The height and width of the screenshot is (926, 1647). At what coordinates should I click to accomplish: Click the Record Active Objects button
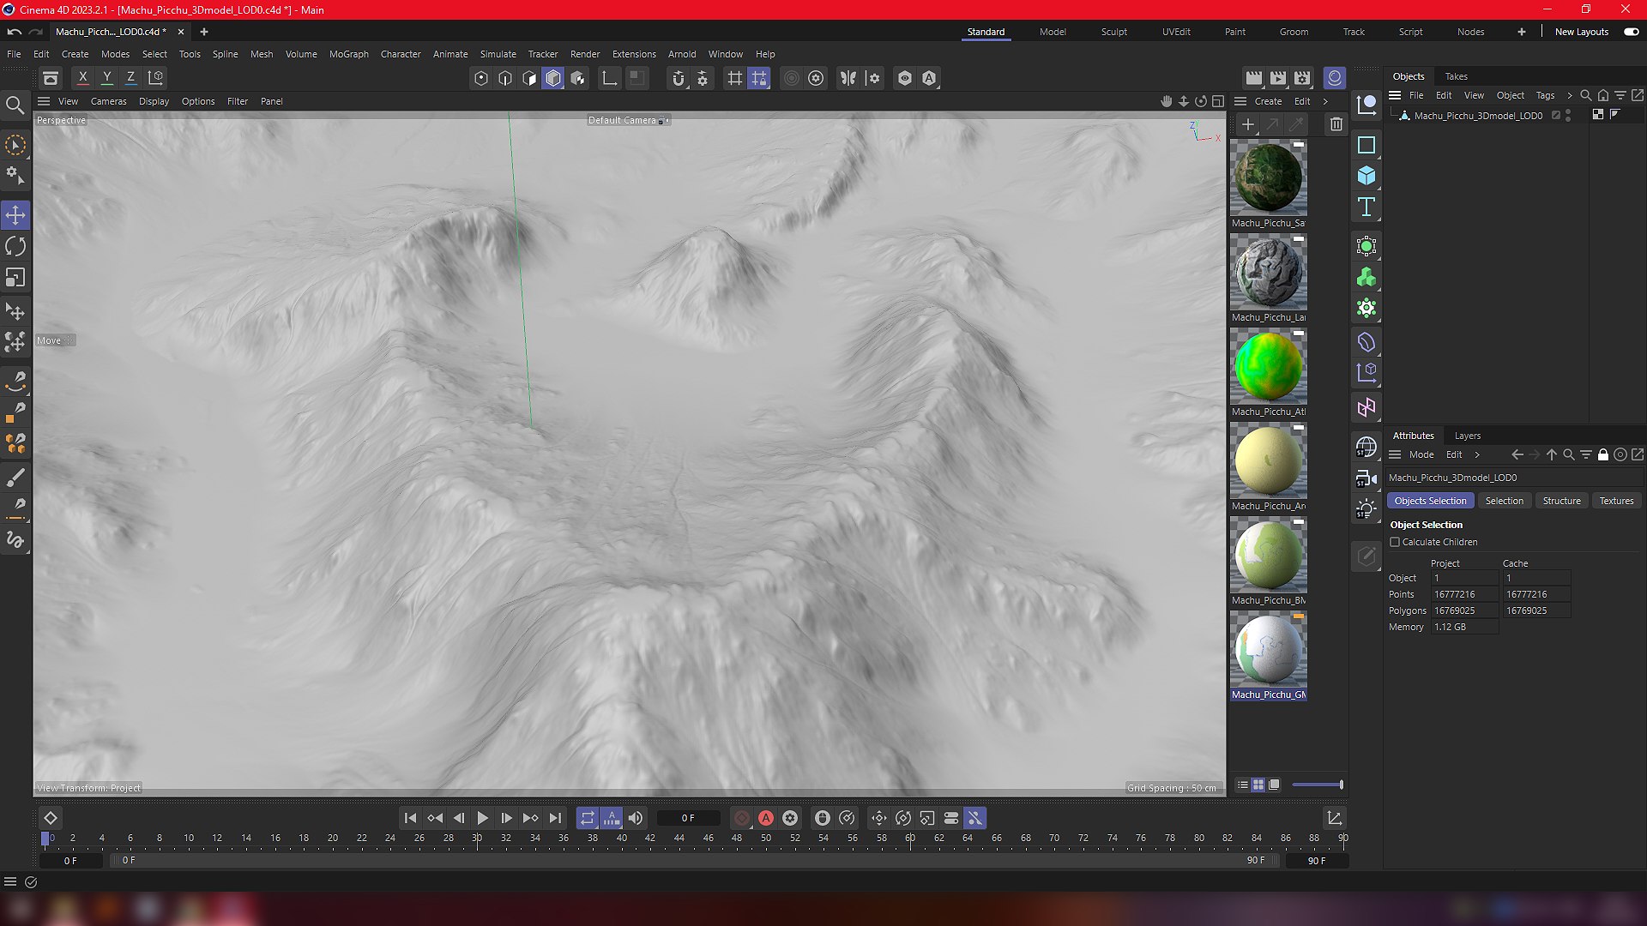click(742, 818)
